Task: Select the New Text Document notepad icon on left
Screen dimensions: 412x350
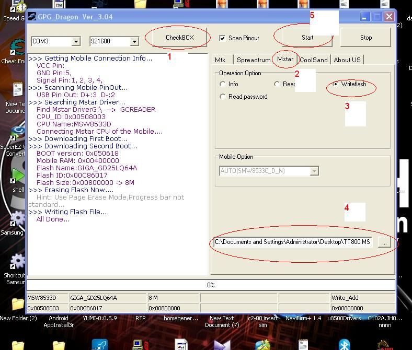Action: click(x=18, y=89)
